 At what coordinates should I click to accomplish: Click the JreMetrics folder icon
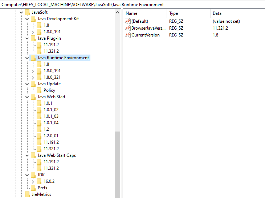[x=27, y=194]
